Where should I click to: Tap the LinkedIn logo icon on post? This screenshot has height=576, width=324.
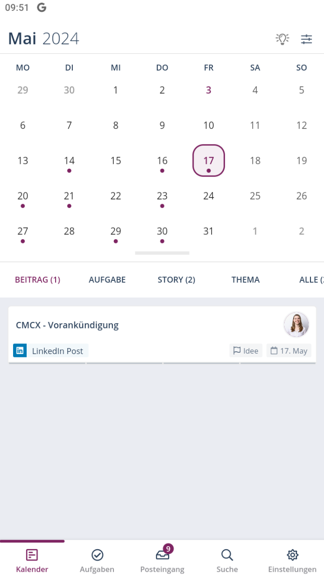20,350
